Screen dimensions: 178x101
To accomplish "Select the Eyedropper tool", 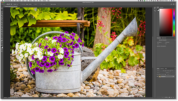I will [2, 17].
